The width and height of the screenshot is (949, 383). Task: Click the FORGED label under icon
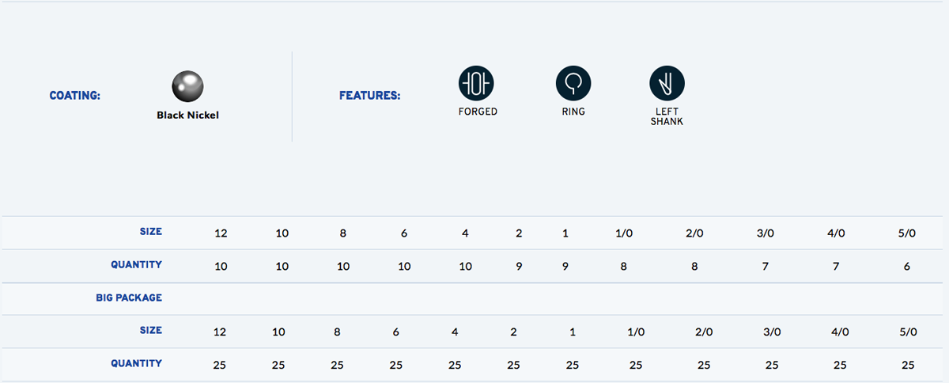click(x=478, y=112)
